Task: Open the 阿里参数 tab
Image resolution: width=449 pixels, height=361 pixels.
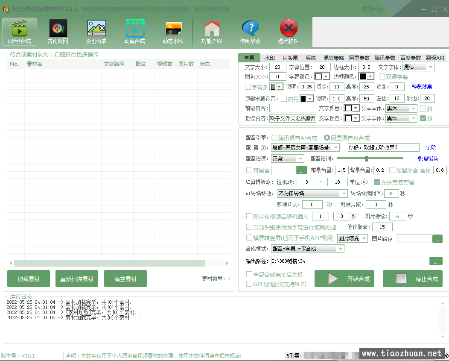Action: tap(359, 58)
